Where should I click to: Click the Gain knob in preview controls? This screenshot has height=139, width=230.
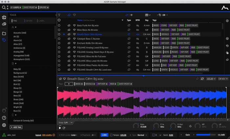pos(136,126)
